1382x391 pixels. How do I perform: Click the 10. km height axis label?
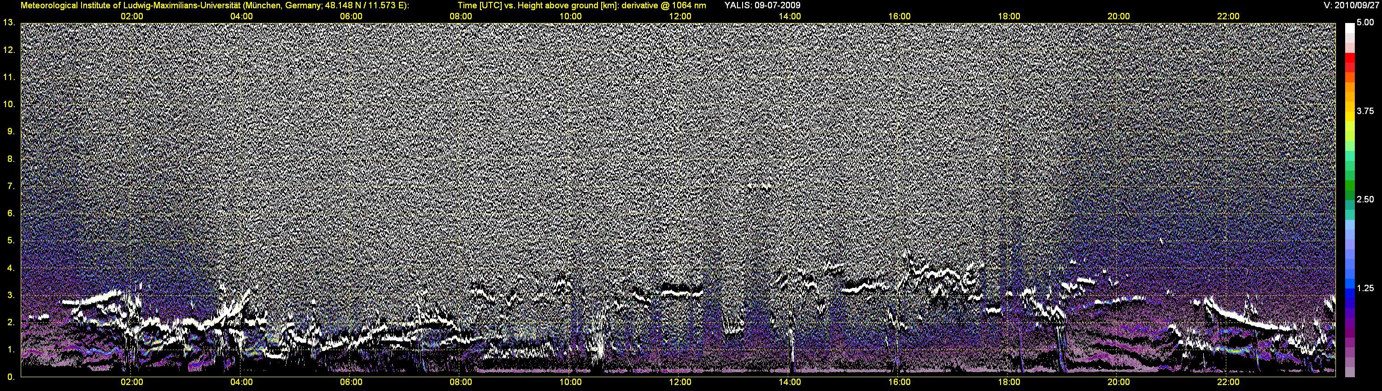tap(9, 104)
